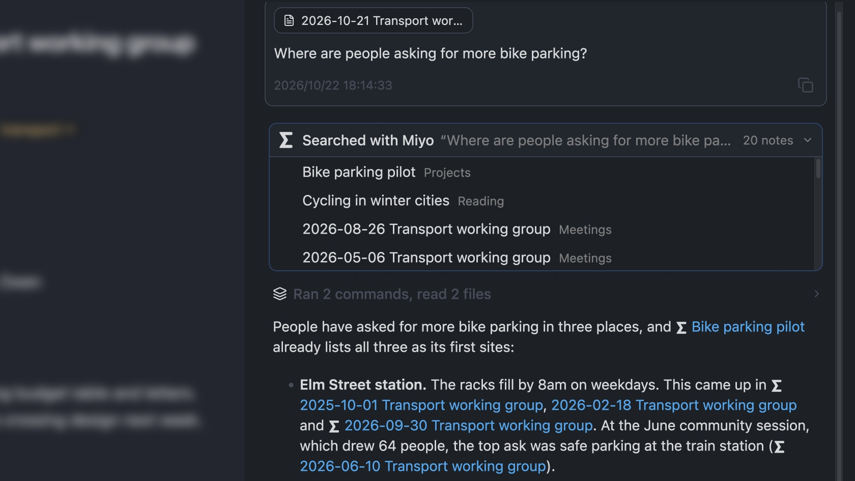Screen dimensions: 855x481
Task: Click the stacked layers icon beside Ran 2 commands
Action: (280, 294)
